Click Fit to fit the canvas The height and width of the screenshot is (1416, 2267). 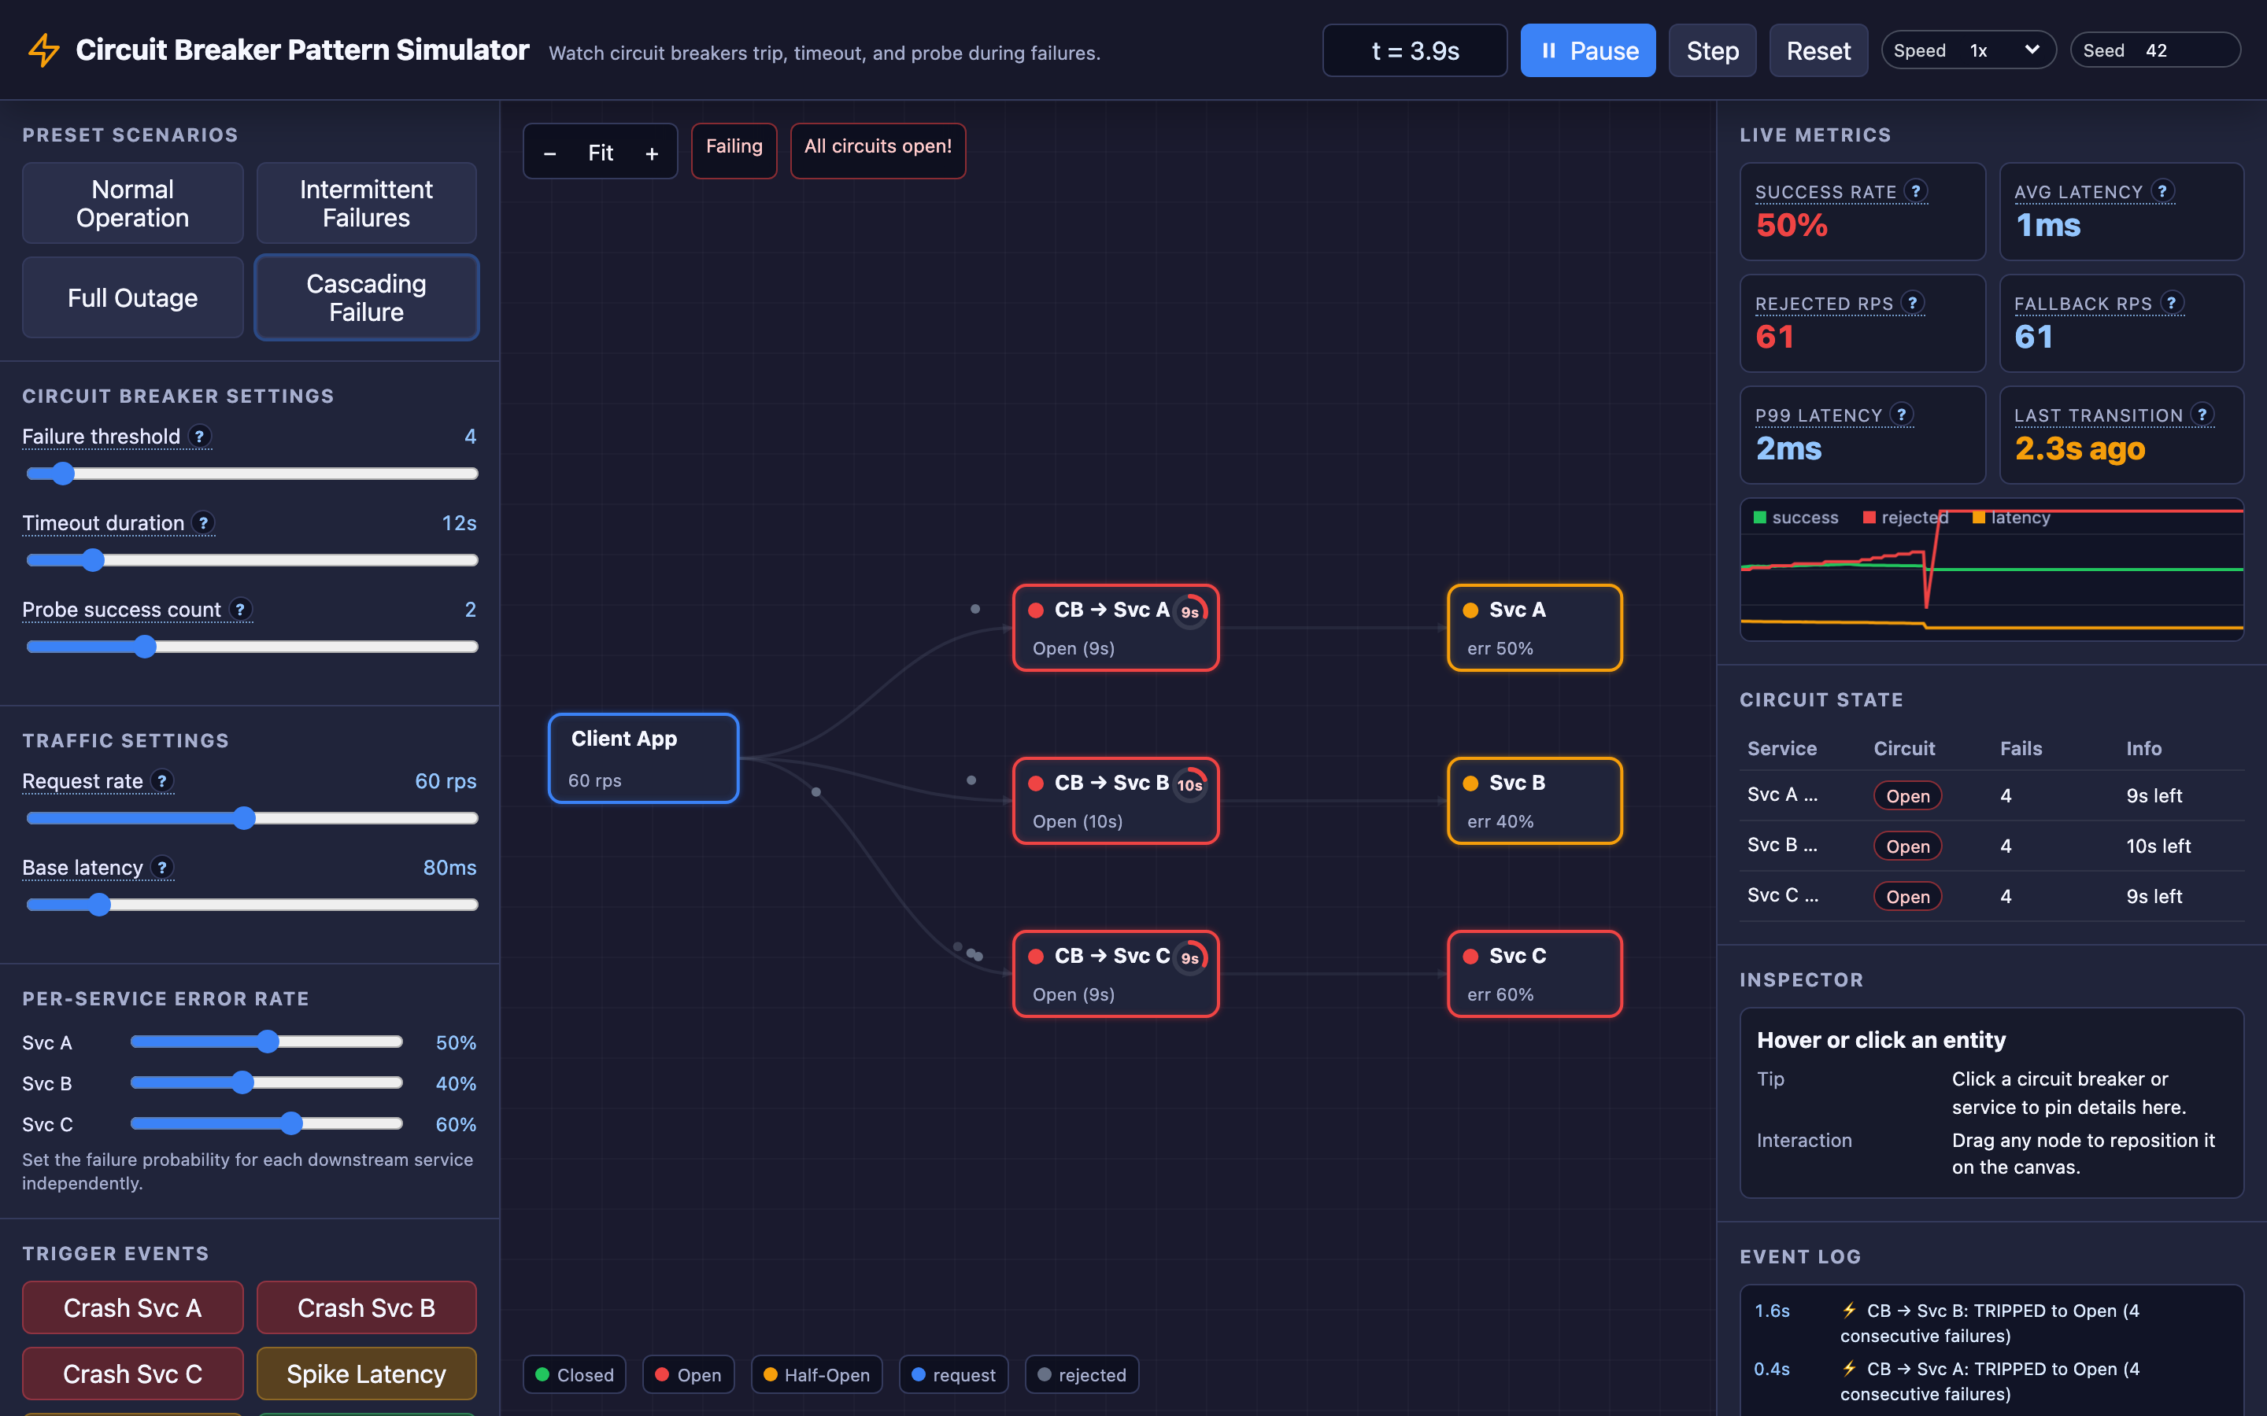point(601,153)
